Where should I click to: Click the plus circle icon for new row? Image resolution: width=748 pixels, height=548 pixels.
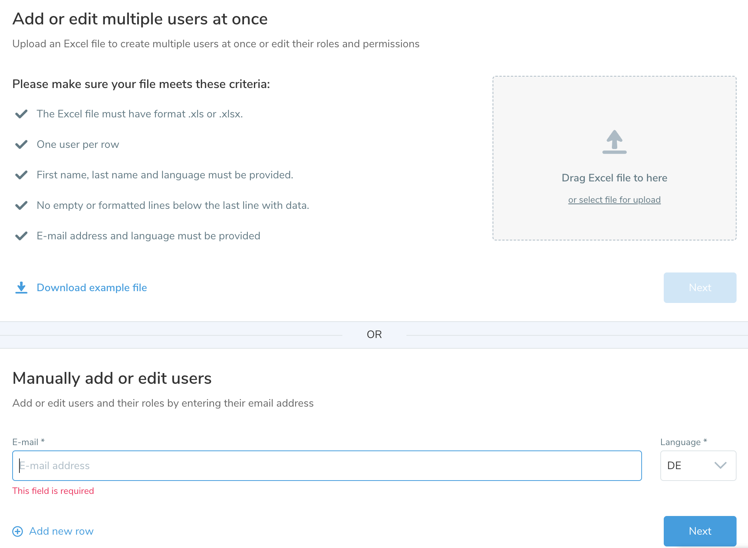[18, 531]
